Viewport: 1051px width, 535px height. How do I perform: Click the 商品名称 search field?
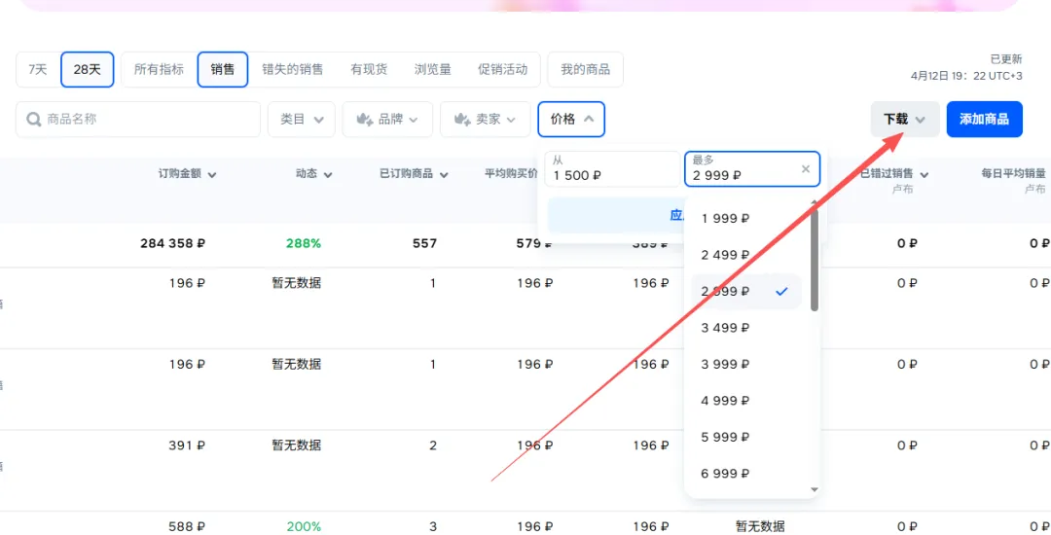click(138, 120)
